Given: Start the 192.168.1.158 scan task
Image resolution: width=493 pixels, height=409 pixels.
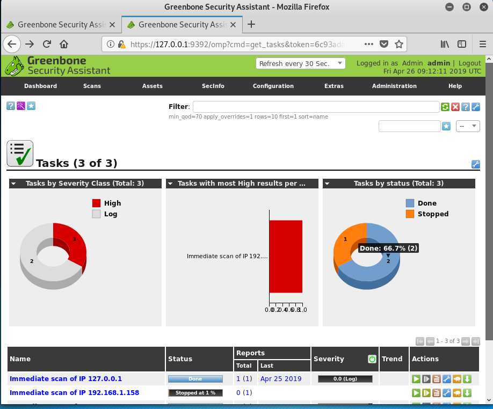Looking at the screenshot, I should point(416,393).
